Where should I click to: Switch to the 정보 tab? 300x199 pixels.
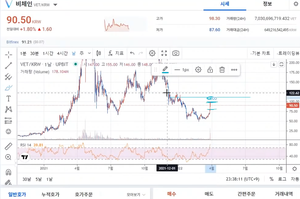point(267,4)
